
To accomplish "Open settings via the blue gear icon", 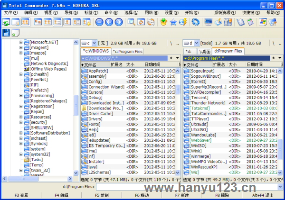I will pos(196,22).
